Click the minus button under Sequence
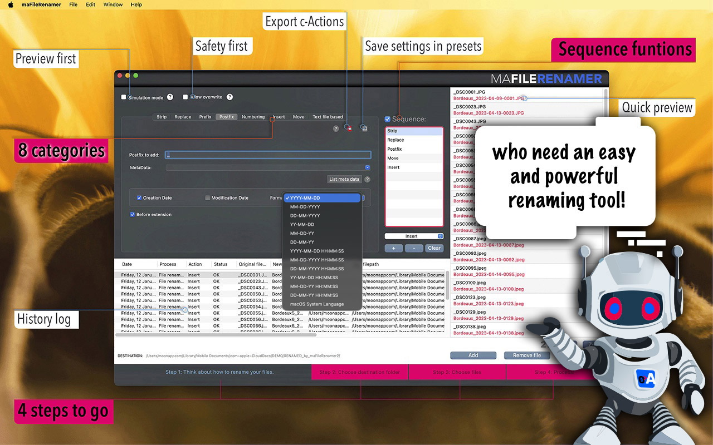The height and width of the screenshot is (445, 713). 414,248
